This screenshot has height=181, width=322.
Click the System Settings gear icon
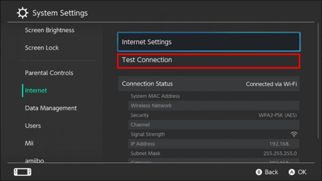click(23, 13)
